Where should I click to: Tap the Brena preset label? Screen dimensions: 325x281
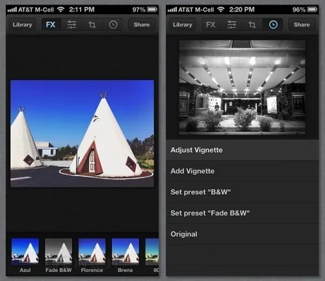point(125,270)
